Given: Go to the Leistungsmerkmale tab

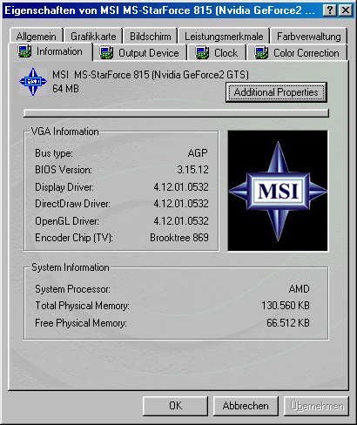Looking at the screenshot, I should pyautogui.click(x=224, y=37).
